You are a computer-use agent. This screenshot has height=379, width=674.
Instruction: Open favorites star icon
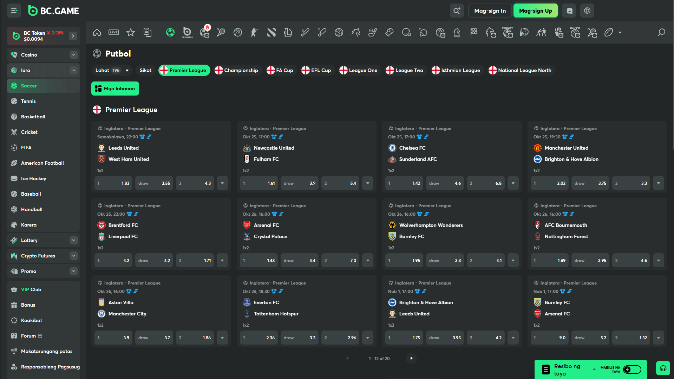coord(131,33)
